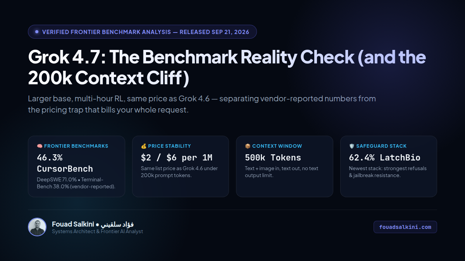Select the Safeguard Stack card heading

pos(381,146)
